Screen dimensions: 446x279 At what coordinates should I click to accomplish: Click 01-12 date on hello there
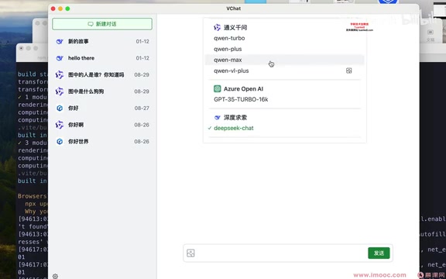pos(142,58)
